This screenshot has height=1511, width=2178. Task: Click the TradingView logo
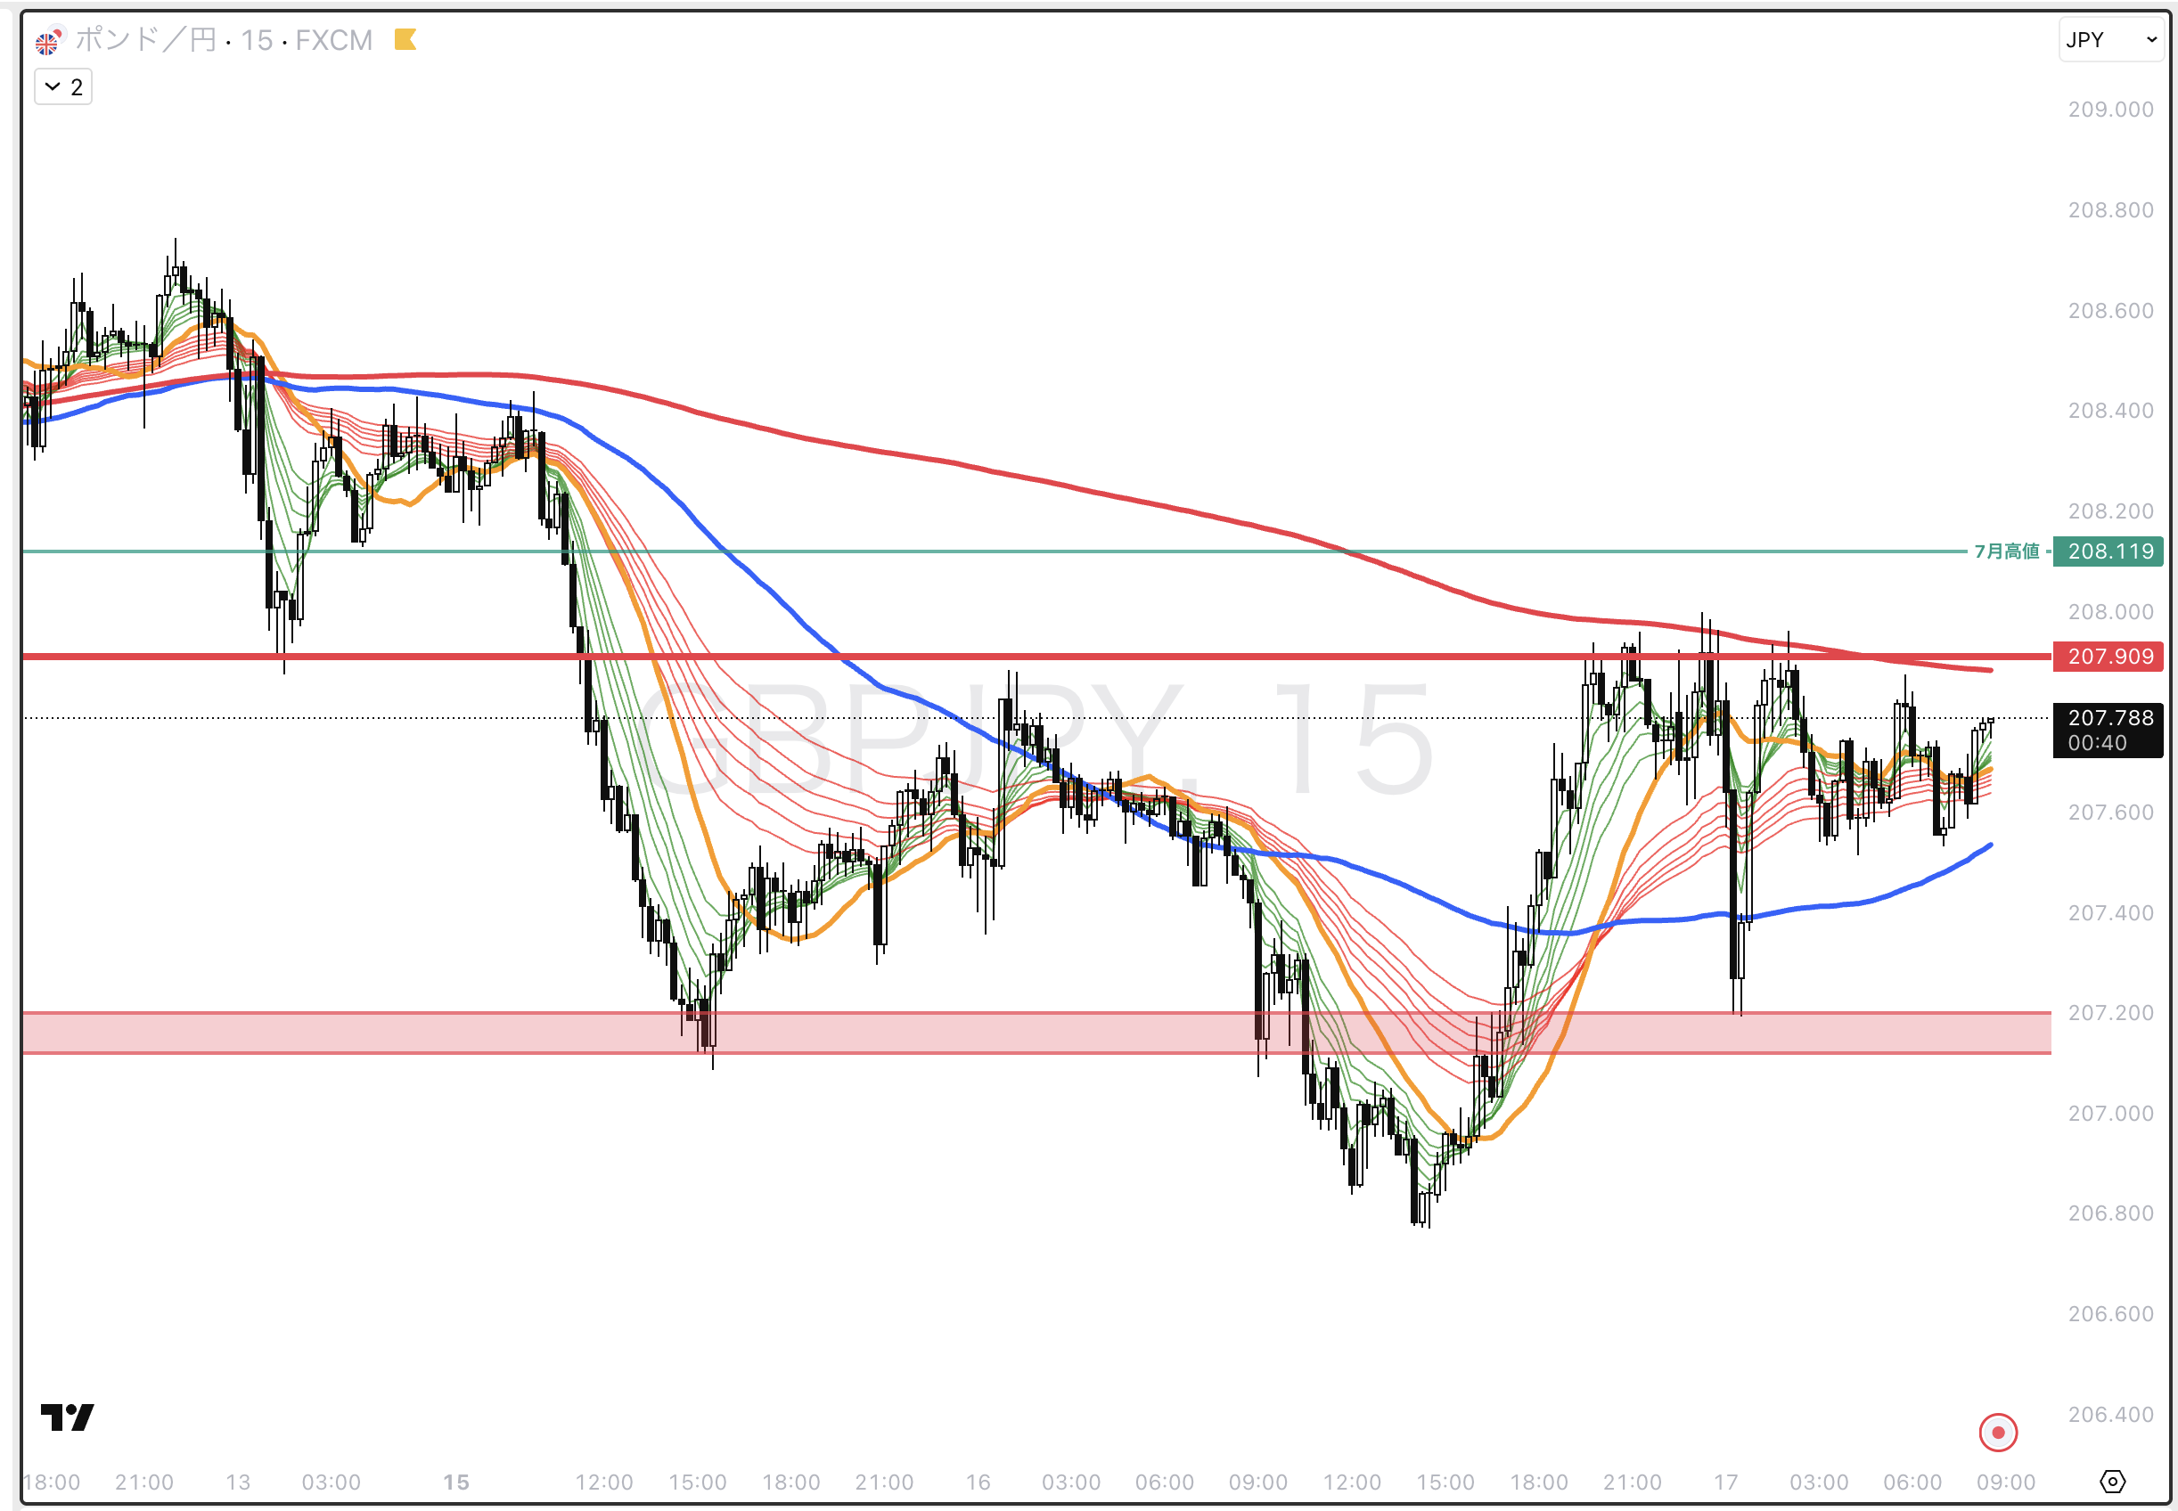(x=67, y=1417)
